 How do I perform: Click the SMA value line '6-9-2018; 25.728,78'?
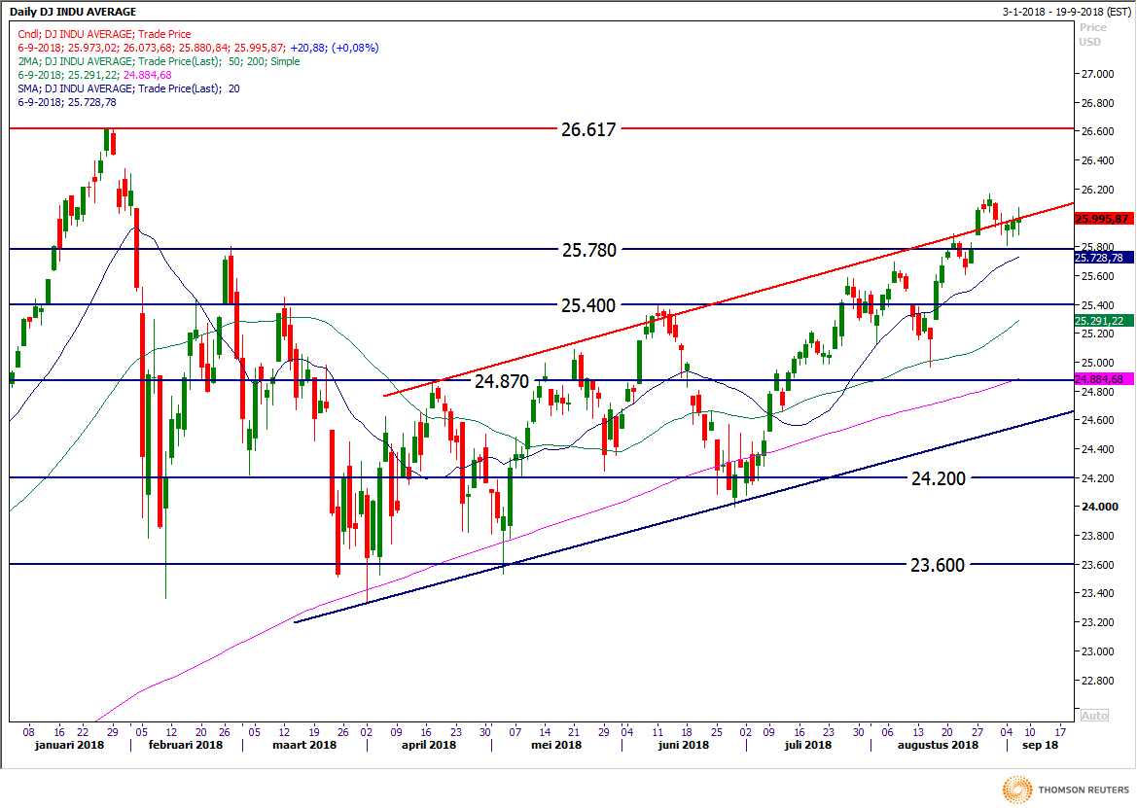point(67,102)
